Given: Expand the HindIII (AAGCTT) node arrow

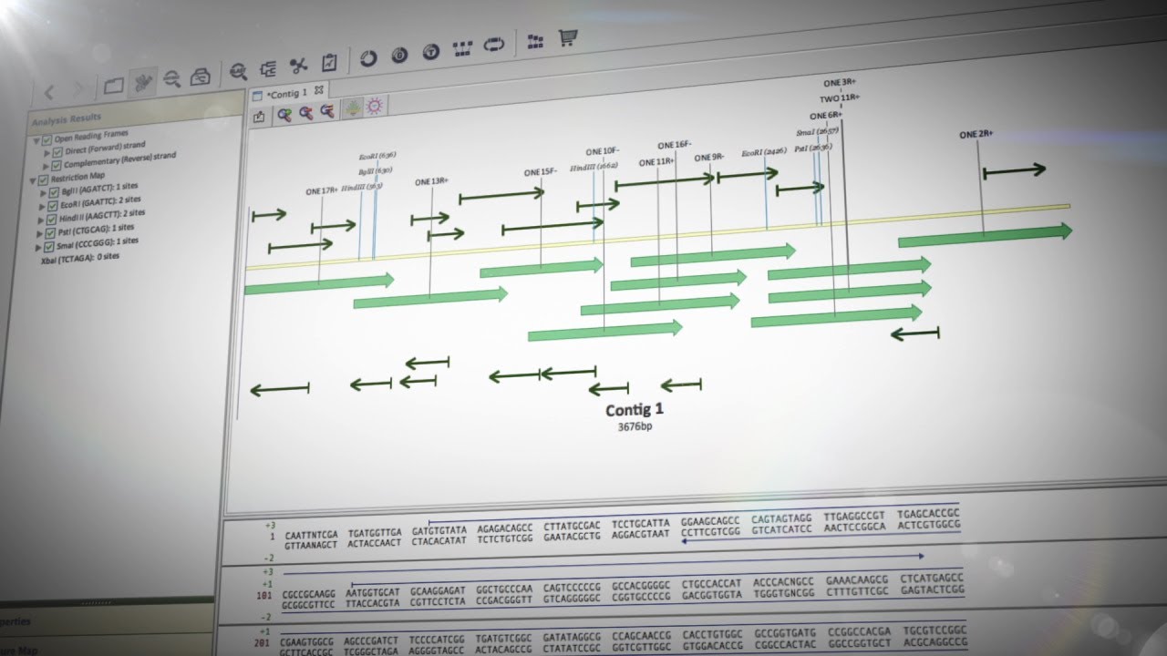Looking at the screenshot, I should coord(41,221).
